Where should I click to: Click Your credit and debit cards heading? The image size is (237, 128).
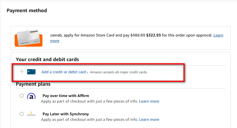click(x=47, y=59)
